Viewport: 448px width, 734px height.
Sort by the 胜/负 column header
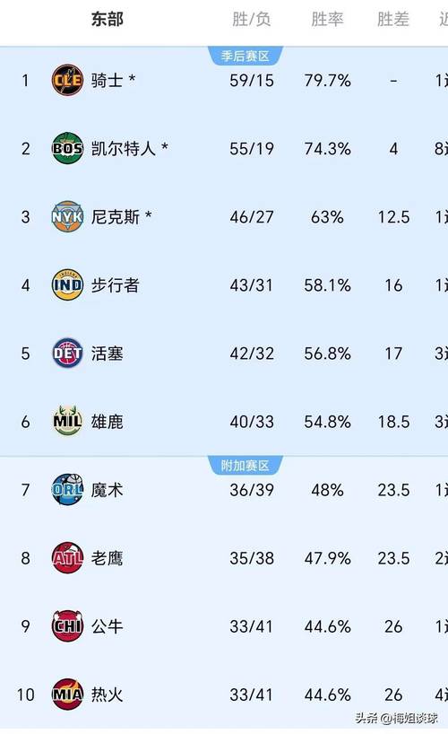click(252, 19)
